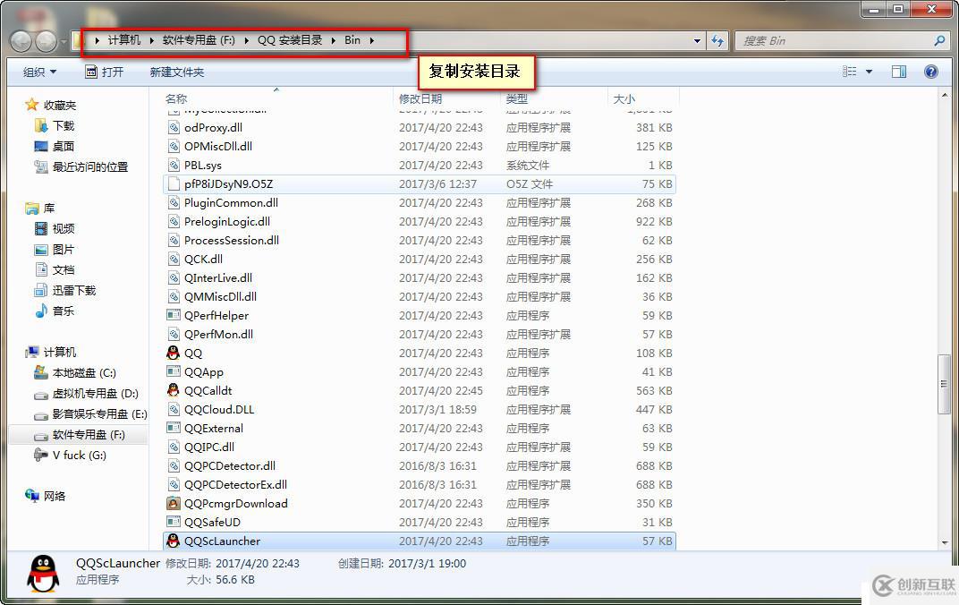Click the odProxy.dll file icon
The image size is (959, 605).
pos(174,128)
